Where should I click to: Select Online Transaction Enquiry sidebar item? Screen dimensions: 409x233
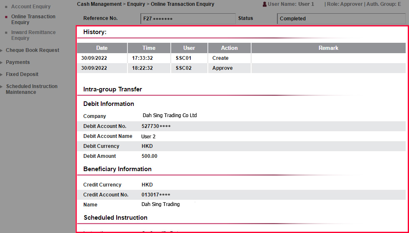[33, 19]
